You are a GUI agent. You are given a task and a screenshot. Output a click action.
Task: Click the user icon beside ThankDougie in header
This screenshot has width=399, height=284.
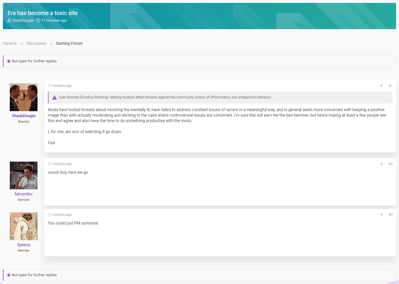9,20
